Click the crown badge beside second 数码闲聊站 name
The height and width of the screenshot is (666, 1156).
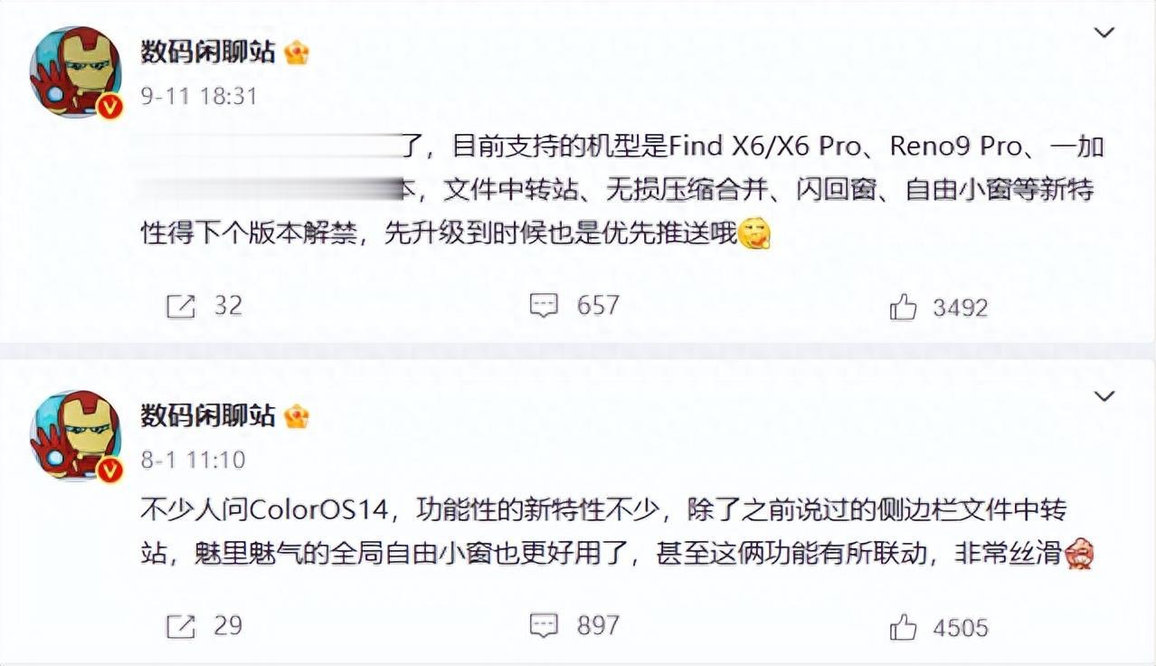tap(297, 417)
